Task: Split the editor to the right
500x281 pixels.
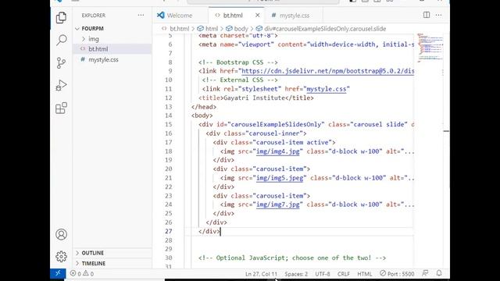Action: (427, 15)
